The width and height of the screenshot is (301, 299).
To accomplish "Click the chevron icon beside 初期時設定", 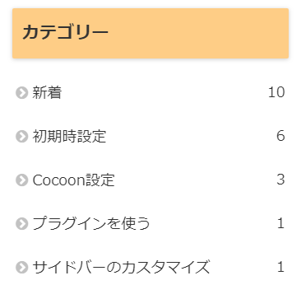I will pos(22,137).
